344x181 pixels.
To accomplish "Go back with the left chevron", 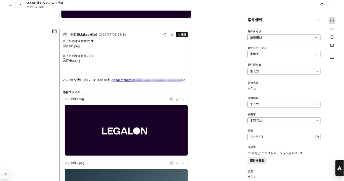I will (x=21, y=5).
